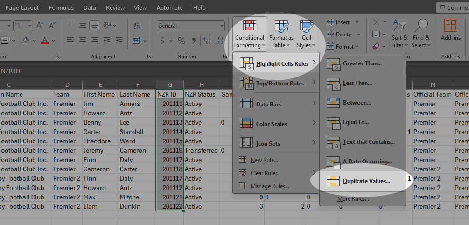Decrease font size with the small A
The width and height of the screenshot is (469, 225).
pyautogui.click(x=52, y=25)
